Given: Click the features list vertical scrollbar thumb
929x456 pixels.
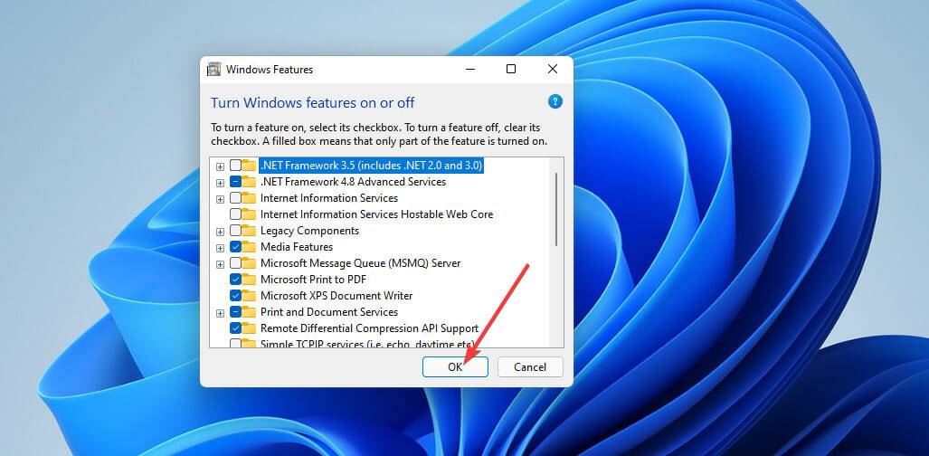Looking at the screenshot, I should 556,209.
